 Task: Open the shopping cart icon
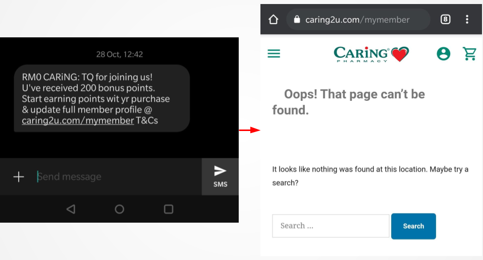[469, 53]
